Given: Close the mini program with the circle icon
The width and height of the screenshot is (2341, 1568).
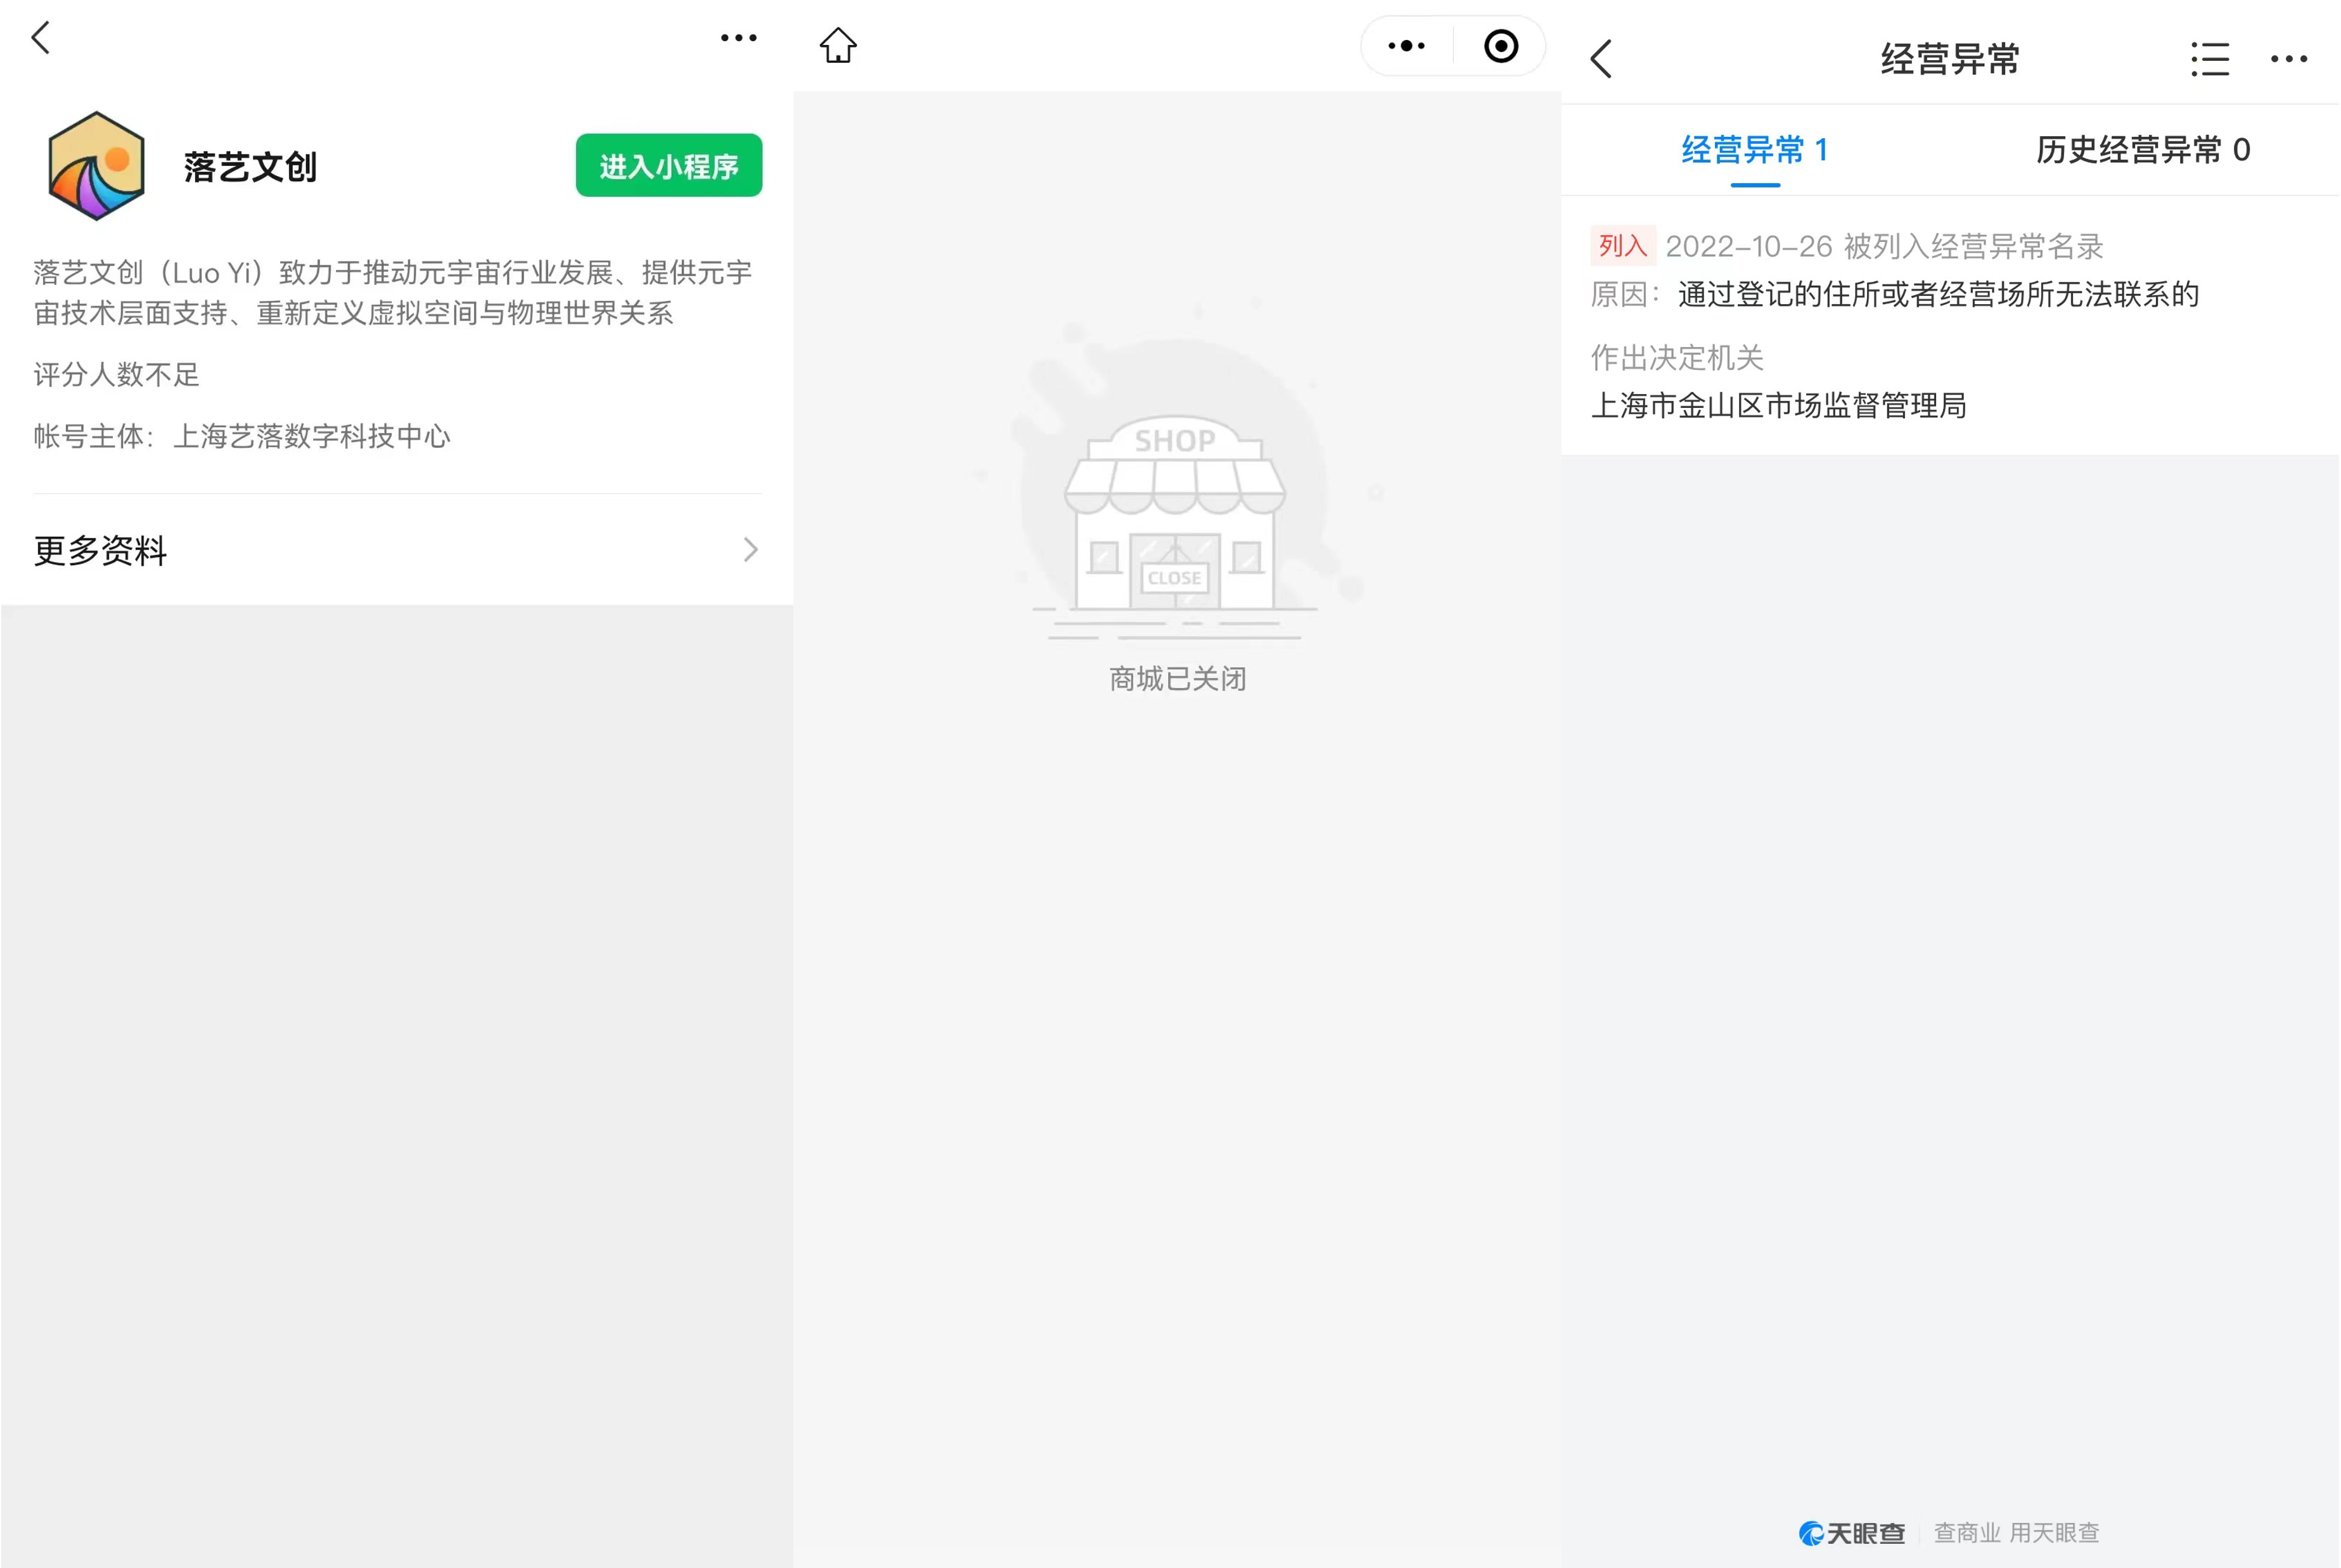Looking at the screenshot, I should pyautogui.click(x=1501, y=46).
